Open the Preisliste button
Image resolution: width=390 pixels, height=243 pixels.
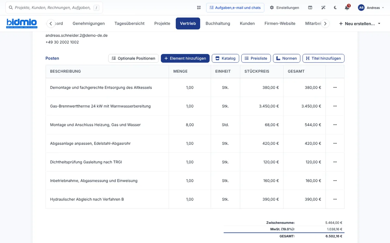(256, 58)
